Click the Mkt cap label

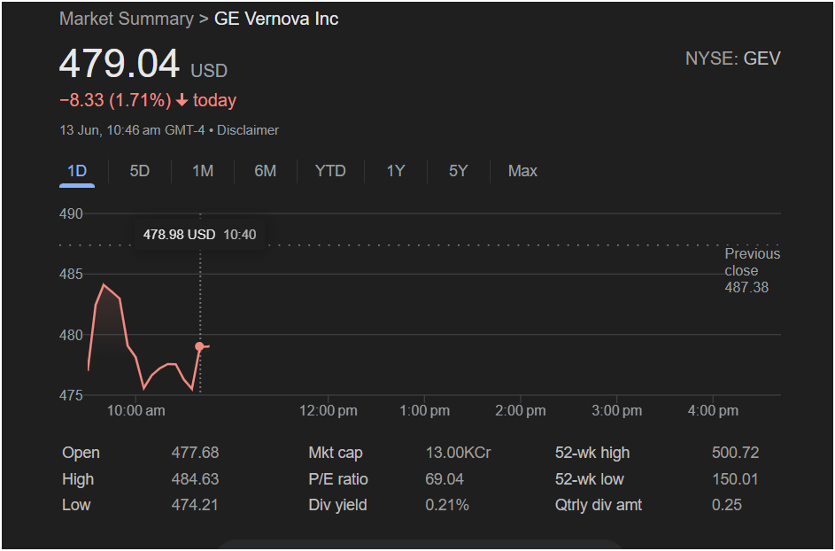336,453
